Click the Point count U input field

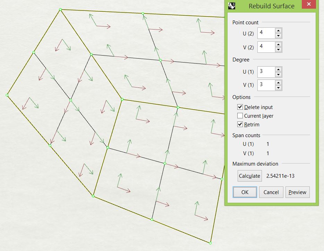coord(266,33)
